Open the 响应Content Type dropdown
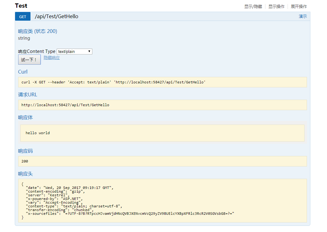Screen dimensions: 327x232 [x=75, y=51]
